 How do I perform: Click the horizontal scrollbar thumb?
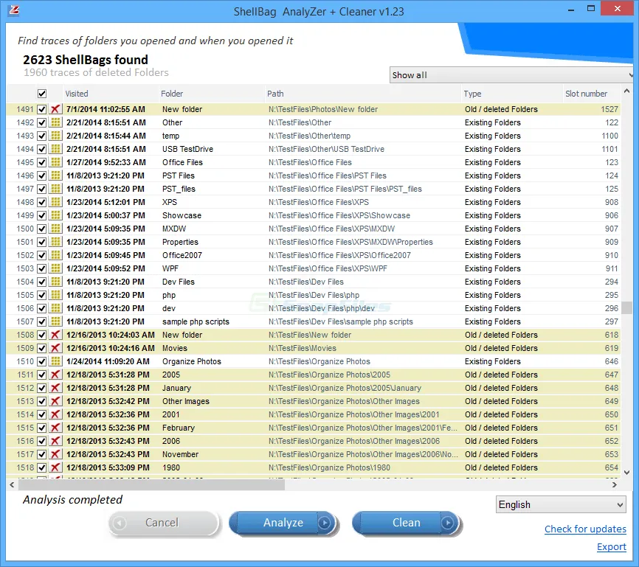(151, 484)
